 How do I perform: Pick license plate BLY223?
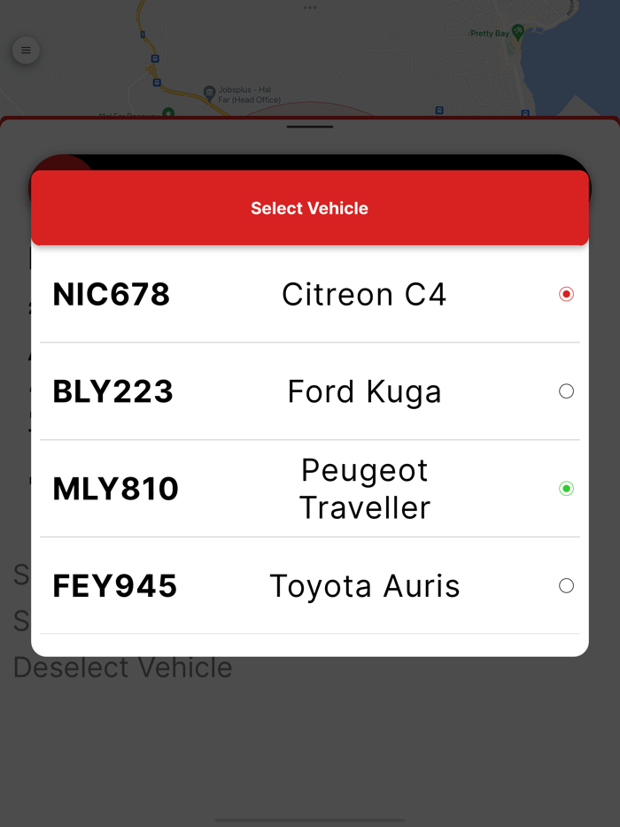pos(113,391)
